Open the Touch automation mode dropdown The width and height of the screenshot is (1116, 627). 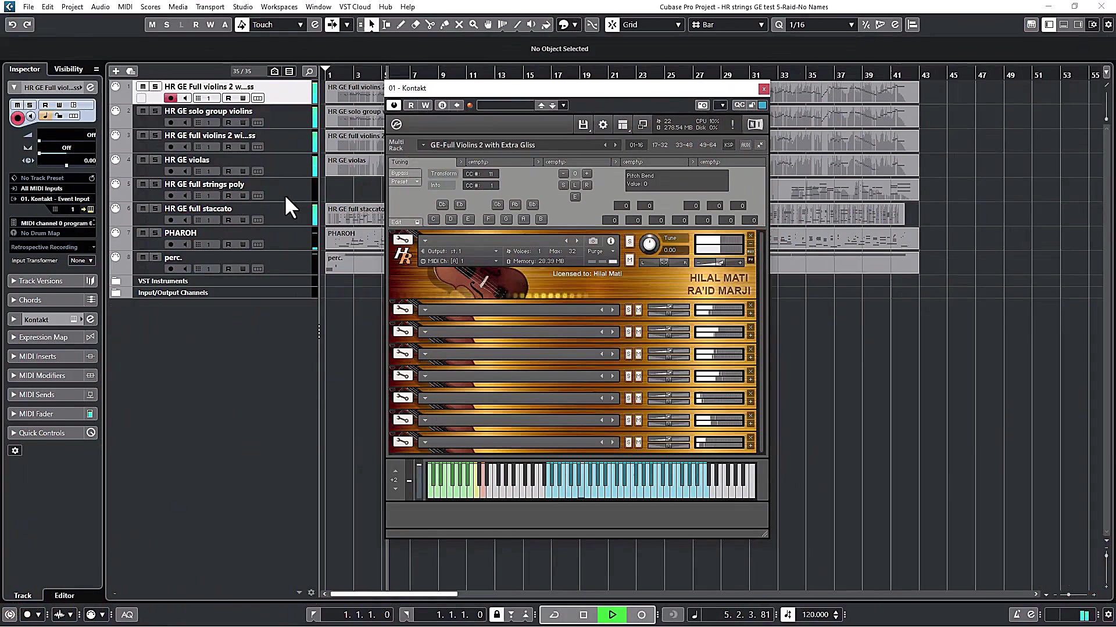(x=300, y=24)
